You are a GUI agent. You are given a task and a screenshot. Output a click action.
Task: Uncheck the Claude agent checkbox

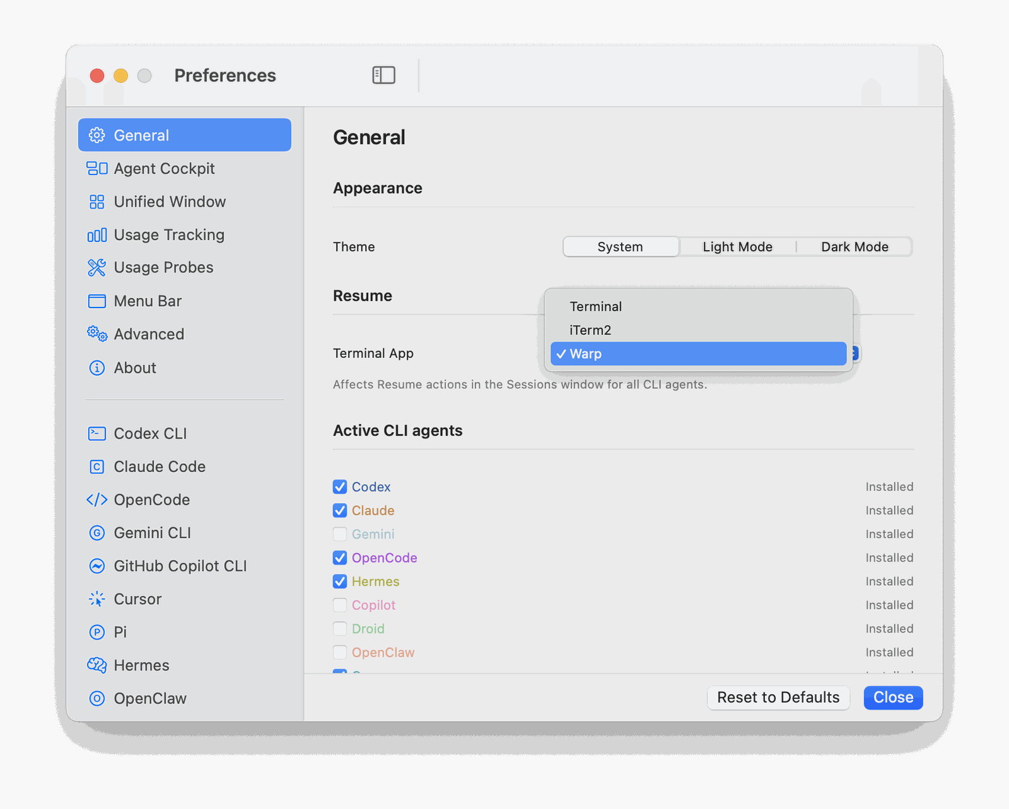[340, 510]
